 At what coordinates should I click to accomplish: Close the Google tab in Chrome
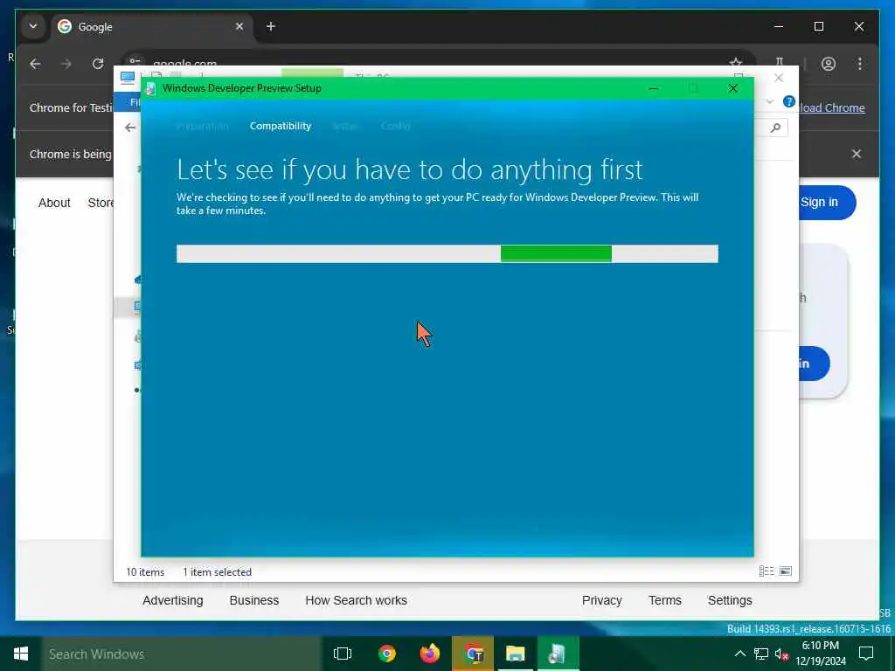click(239, 26)
